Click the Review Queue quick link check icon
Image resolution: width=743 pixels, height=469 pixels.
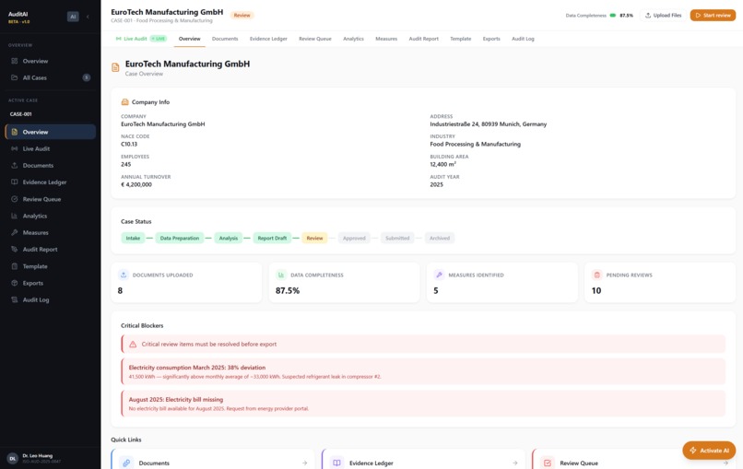click(548, 463)
